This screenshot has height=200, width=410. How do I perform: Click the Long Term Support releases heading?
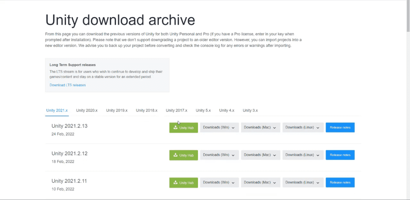73,65
